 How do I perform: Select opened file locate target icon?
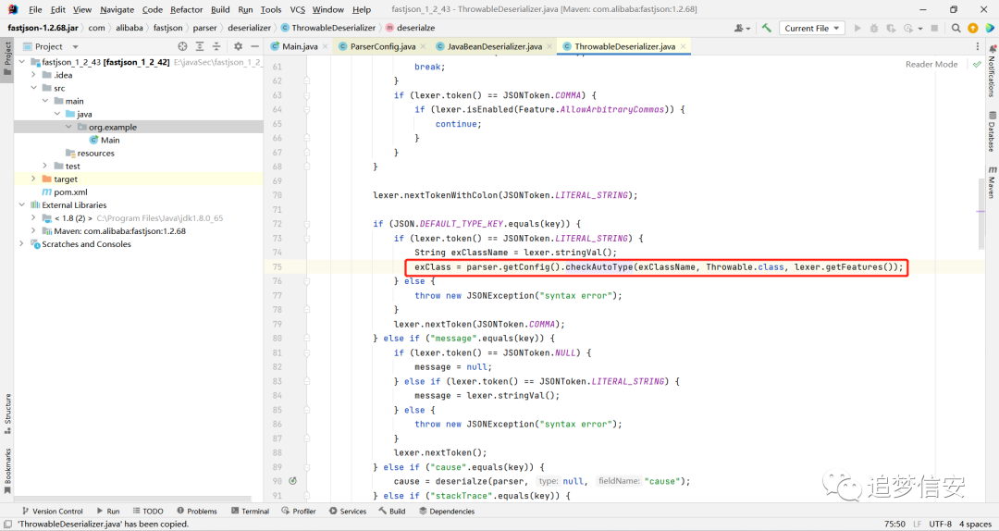183,46
